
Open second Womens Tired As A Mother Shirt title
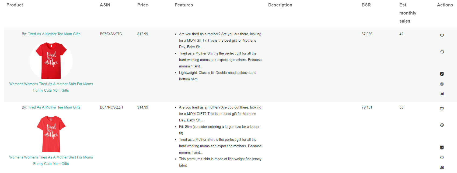click(x=51, y=160)
